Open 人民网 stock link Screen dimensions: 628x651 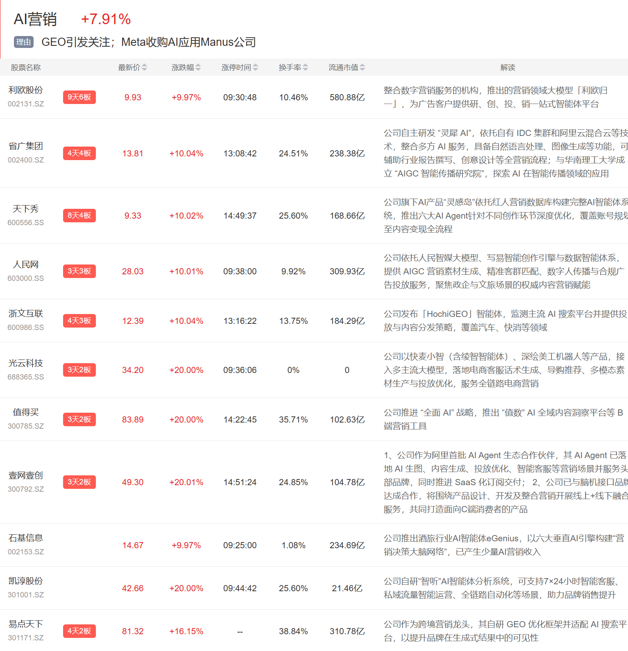point(26,265)
